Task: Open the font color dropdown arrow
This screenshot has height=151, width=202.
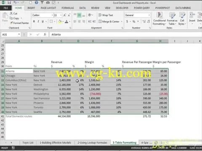Action: (70, 21)
